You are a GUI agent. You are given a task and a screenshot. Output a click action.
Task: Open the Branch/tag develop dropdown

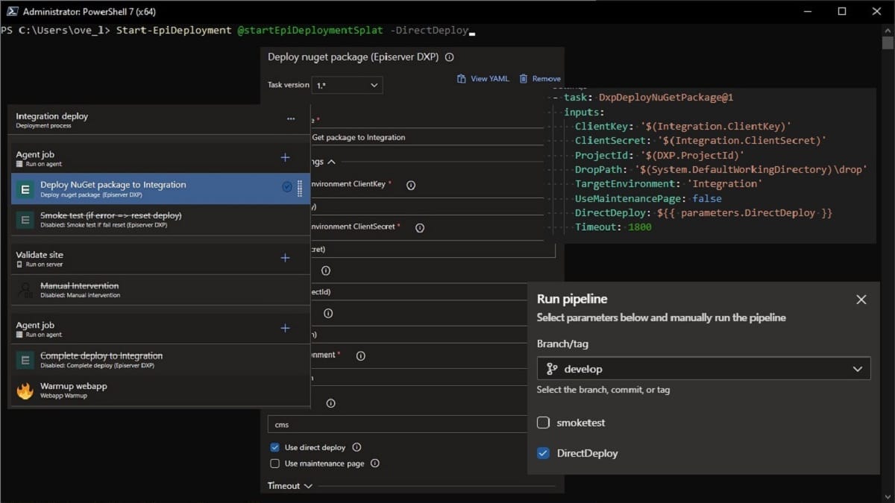click(x=703, y=369)
